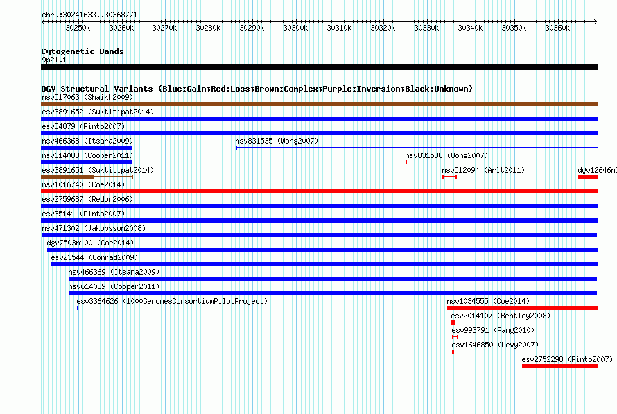The image size is (617, 414).
Task: Click the blue esv34879 gain bar
Action: point(319,133)
